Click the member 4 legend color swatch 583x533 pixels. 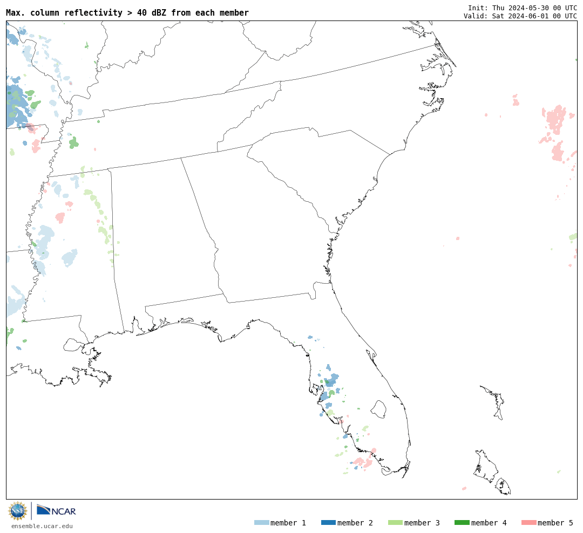[462, 523]
